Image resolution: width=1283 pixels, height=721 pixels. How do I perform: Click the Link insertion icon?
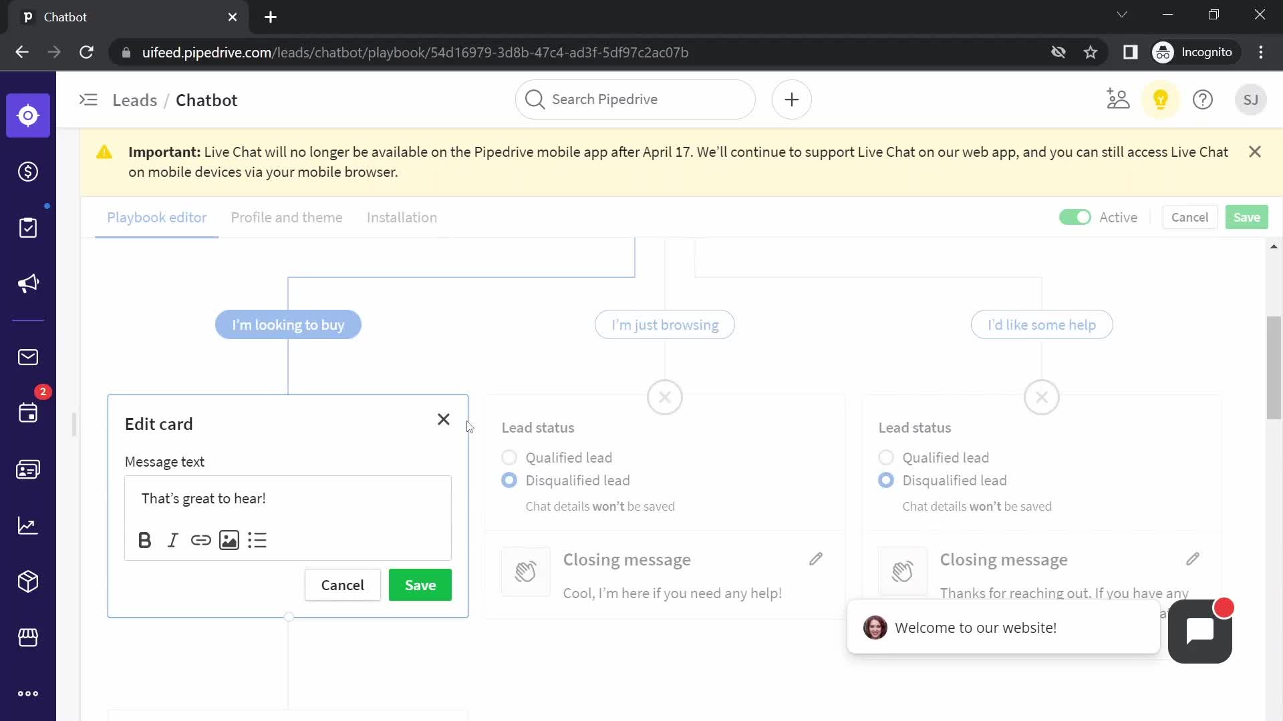coord(200,541)
